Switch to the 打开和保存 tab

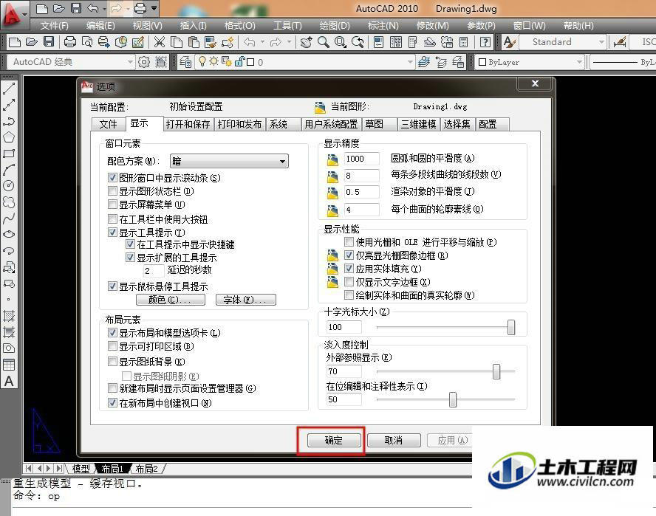pos(188,124)
